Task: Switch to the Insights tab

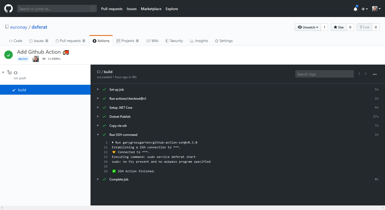Action: pos(199,41)
